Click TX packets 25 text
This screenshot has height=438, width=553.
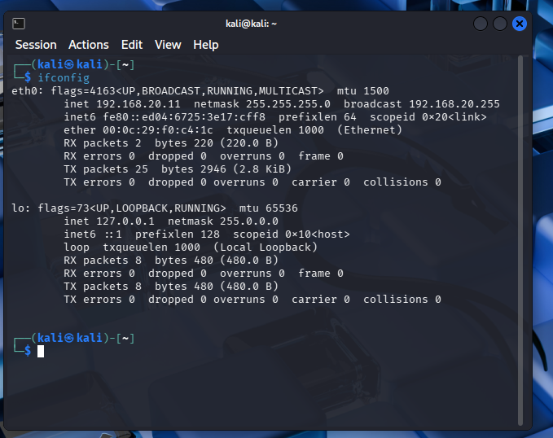point(106,169)
